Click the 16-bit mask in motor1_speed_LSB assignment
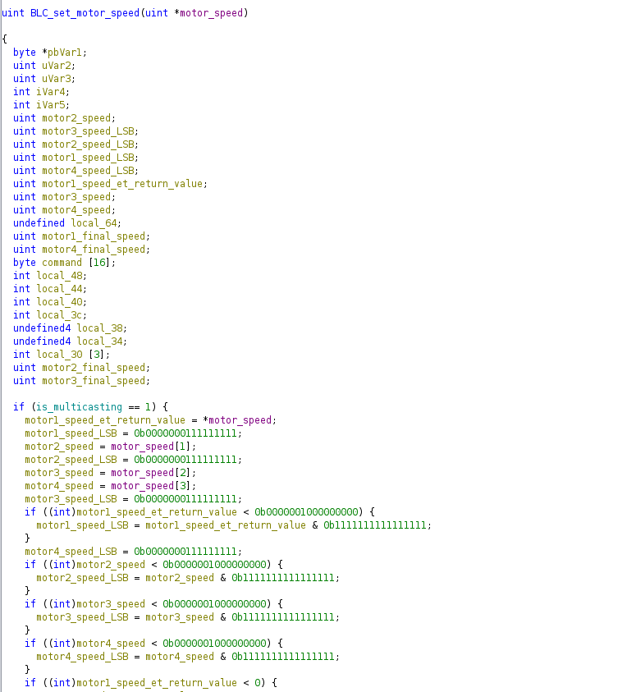This screenshot has height=692, width=636. click(375, 525)
